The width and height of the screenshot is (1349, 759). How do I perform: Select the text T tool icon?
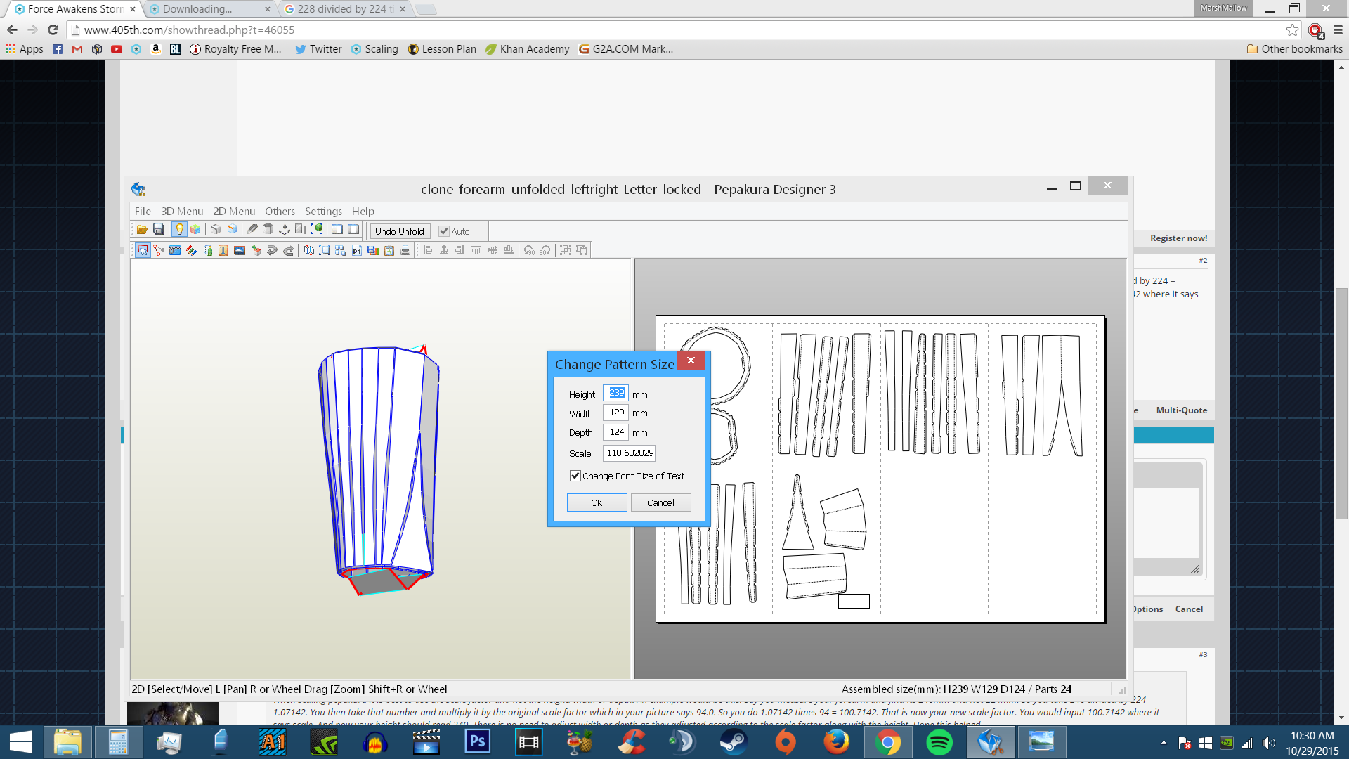coord(223,250)
